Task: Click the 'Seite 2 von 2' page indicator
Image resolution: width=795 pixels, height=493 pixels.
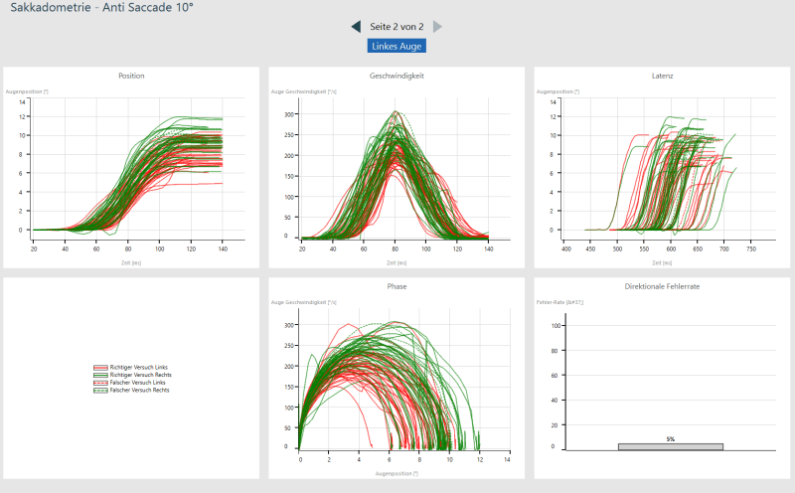Action: pyautogui.click(x=397, y=26)
